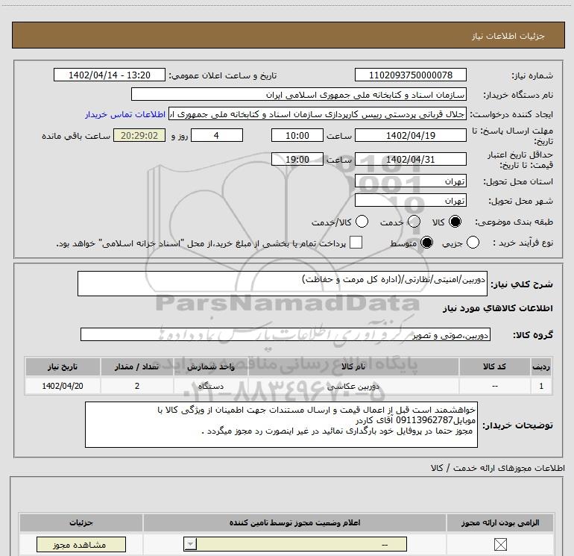The image size is (574, 556).
Task: Click the مشاهده مجوز button
Action: click(x=81, y=545)
